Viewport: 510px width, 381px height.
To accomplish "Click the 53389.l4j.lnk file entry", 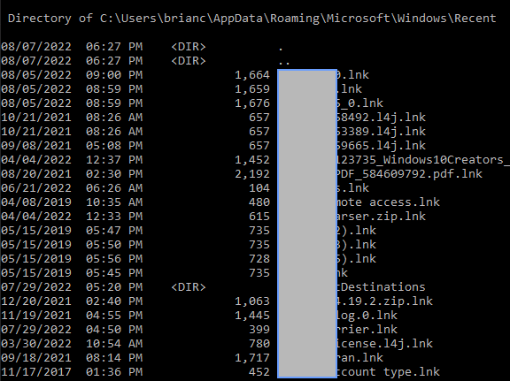I will [x=381, y=132].
